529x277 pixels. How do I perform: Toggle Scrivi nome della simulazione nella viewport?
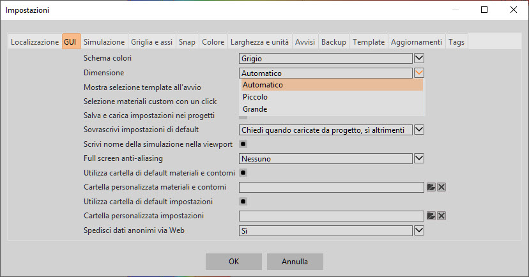click(x=243, y=144)
